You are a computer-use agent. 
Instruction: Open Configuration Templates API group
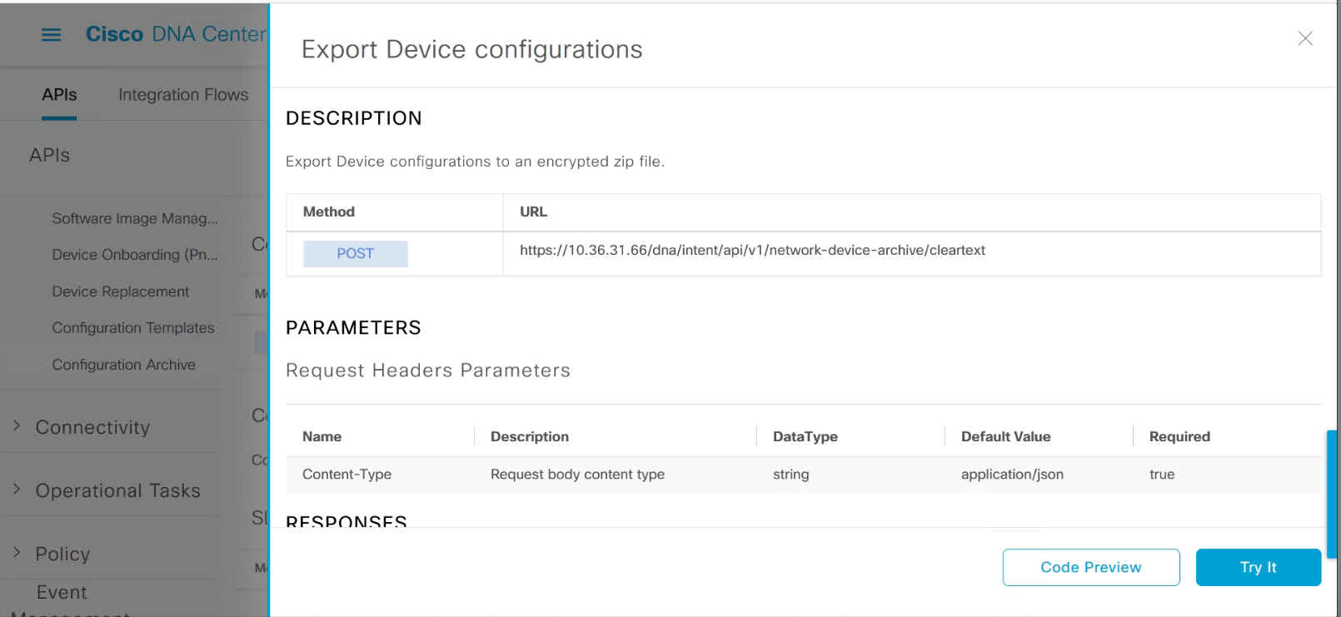tap(133, 328)
